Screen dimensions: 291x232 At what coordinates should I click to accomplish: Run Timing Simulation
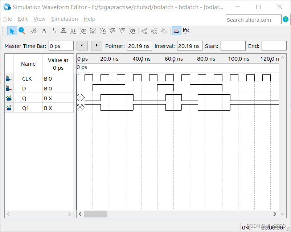(154, 31)
